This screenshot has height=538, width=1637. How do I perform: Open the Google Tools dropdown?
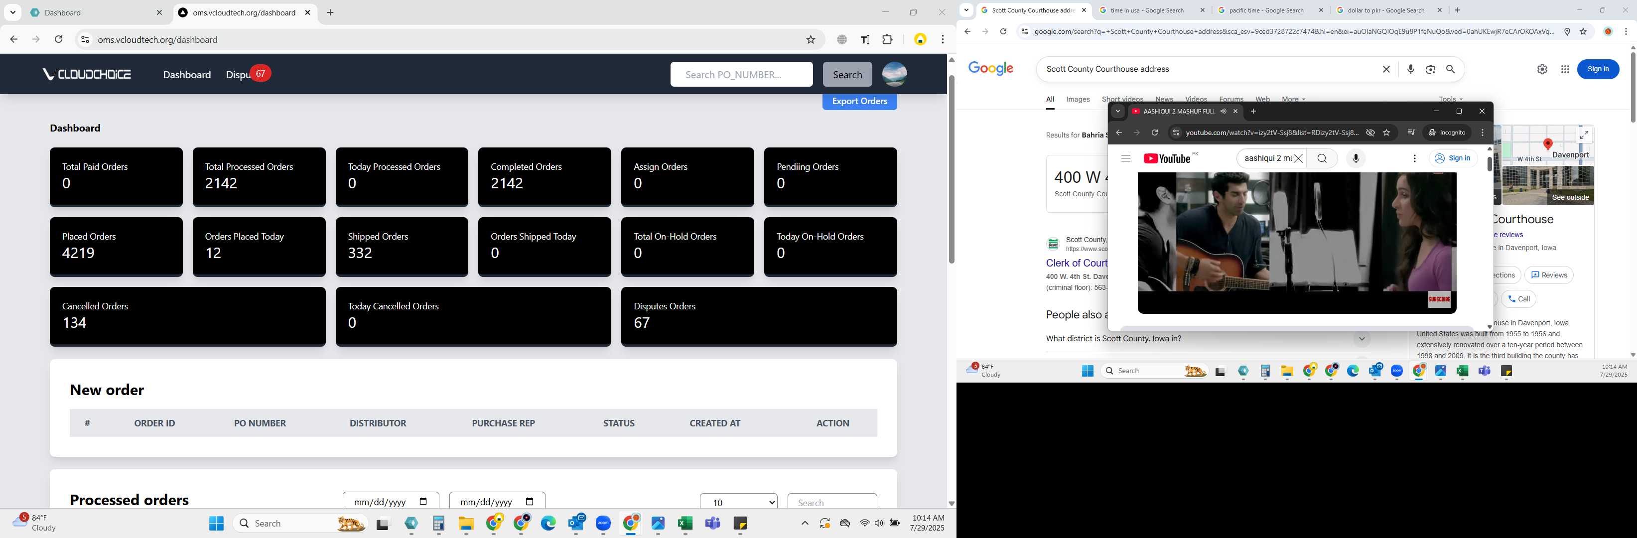1450,100
